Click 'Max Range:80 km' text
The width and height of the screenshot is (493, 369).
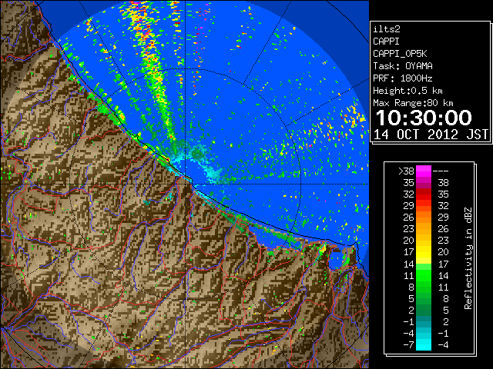point(413,103)
